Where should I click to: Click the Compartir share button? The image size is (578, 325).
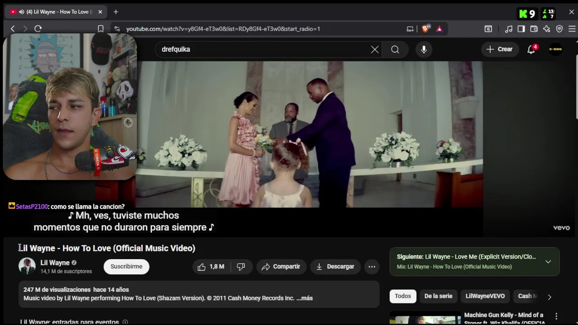click(x=281, y=266)
